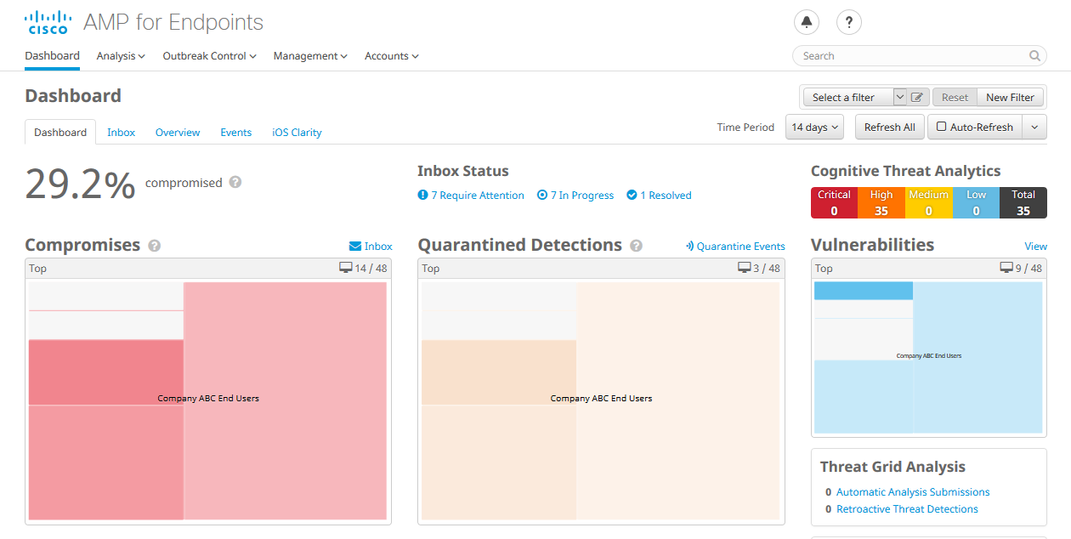Click the monitor icon showing 14 / 48

(348, 268)
